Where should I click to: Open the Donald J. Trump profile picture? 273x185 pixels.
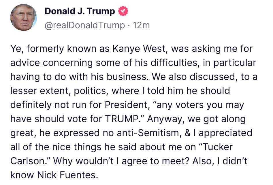point(23,17)
